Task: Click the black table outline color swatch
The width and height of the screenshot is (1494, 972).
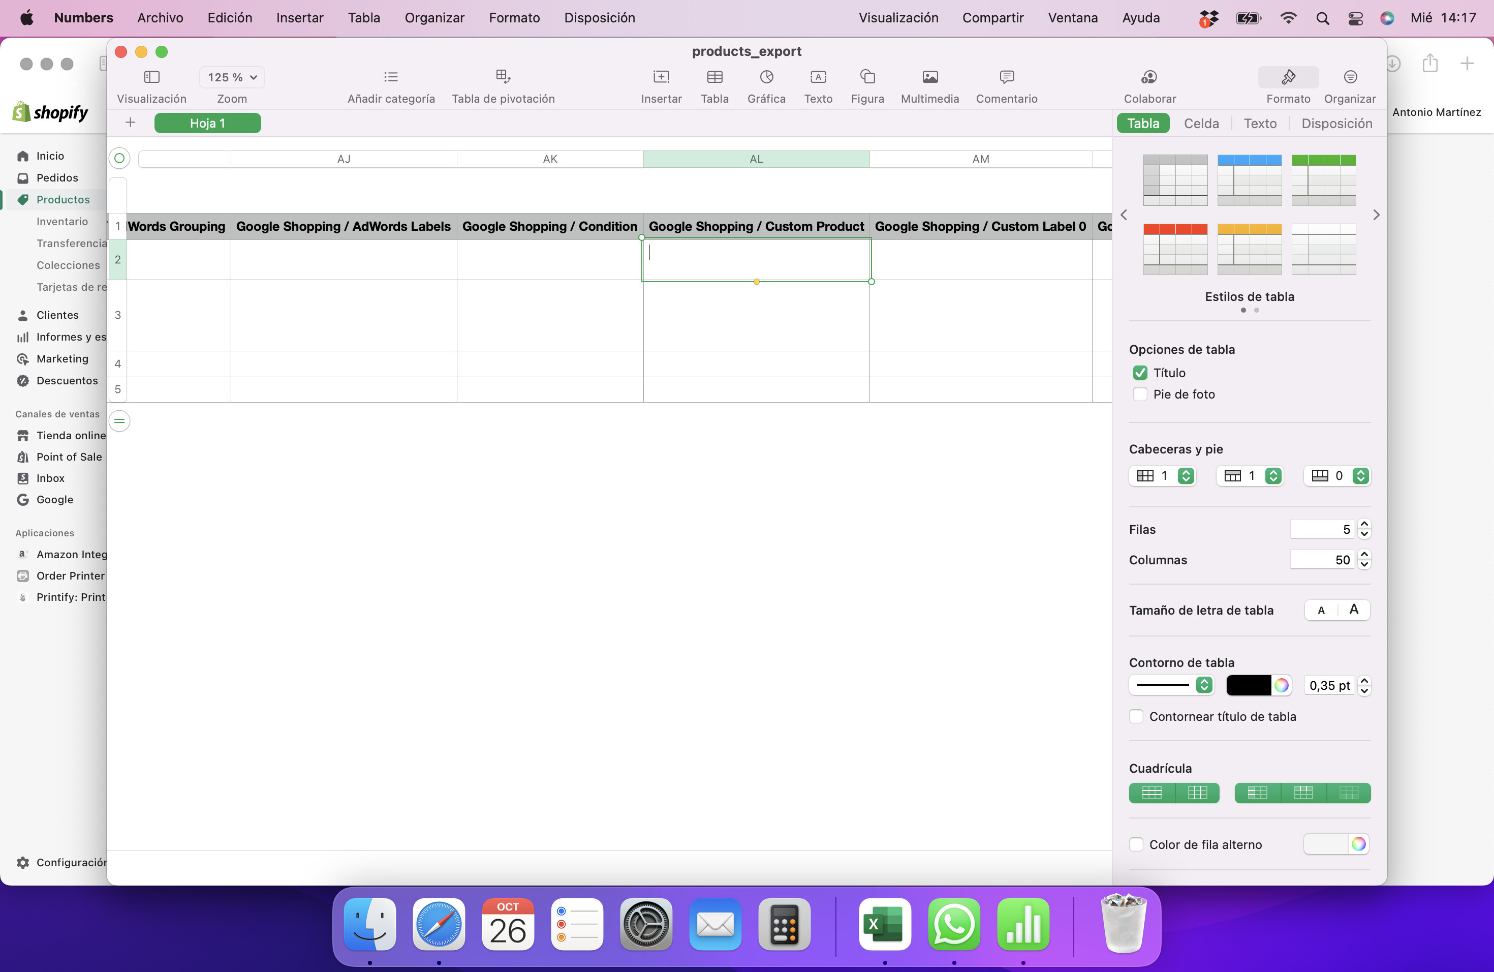Action: (1249, 685)
